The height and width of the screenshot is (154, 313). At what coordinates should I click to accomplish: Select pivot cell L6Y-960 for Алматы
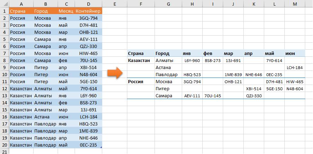point(192,61)
